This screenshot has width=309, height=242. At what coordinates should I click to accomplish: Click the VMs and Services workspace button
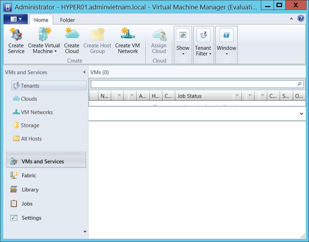point(46,161)
